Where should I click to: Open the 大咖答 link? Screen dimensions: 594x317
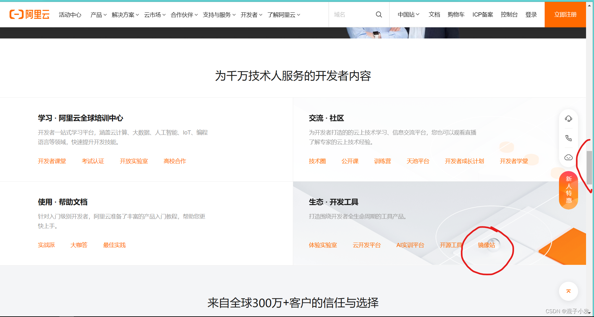click(79, 245)
